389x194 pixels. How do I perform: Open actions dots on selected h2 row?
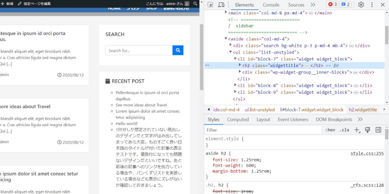(x=207, y=66)
